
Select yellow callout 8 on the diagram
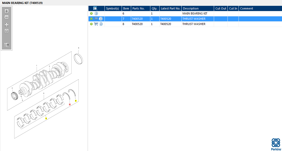tap(76, 101)
